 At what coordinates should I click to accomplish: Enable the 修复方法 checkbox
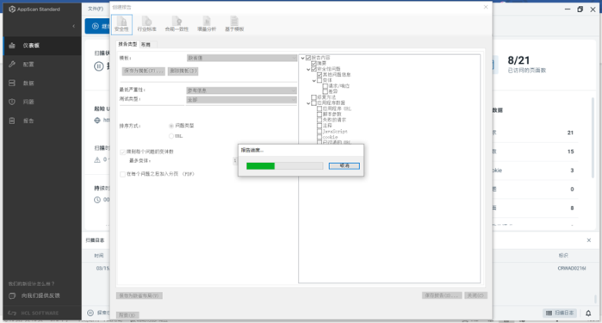314,96
